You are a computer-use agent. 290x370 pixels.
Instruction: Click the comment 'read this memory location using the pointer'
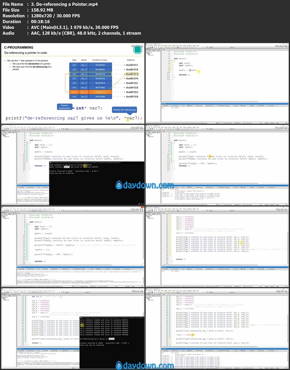click(106, 245)
